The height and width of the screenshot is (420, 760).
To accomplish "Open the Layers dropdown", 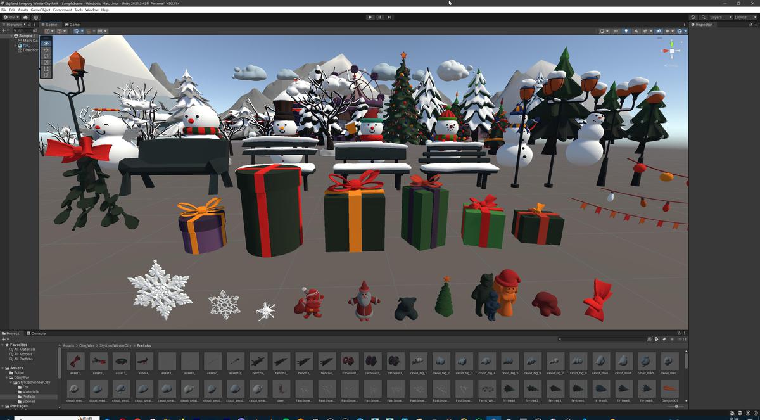I will click(721, 17).
